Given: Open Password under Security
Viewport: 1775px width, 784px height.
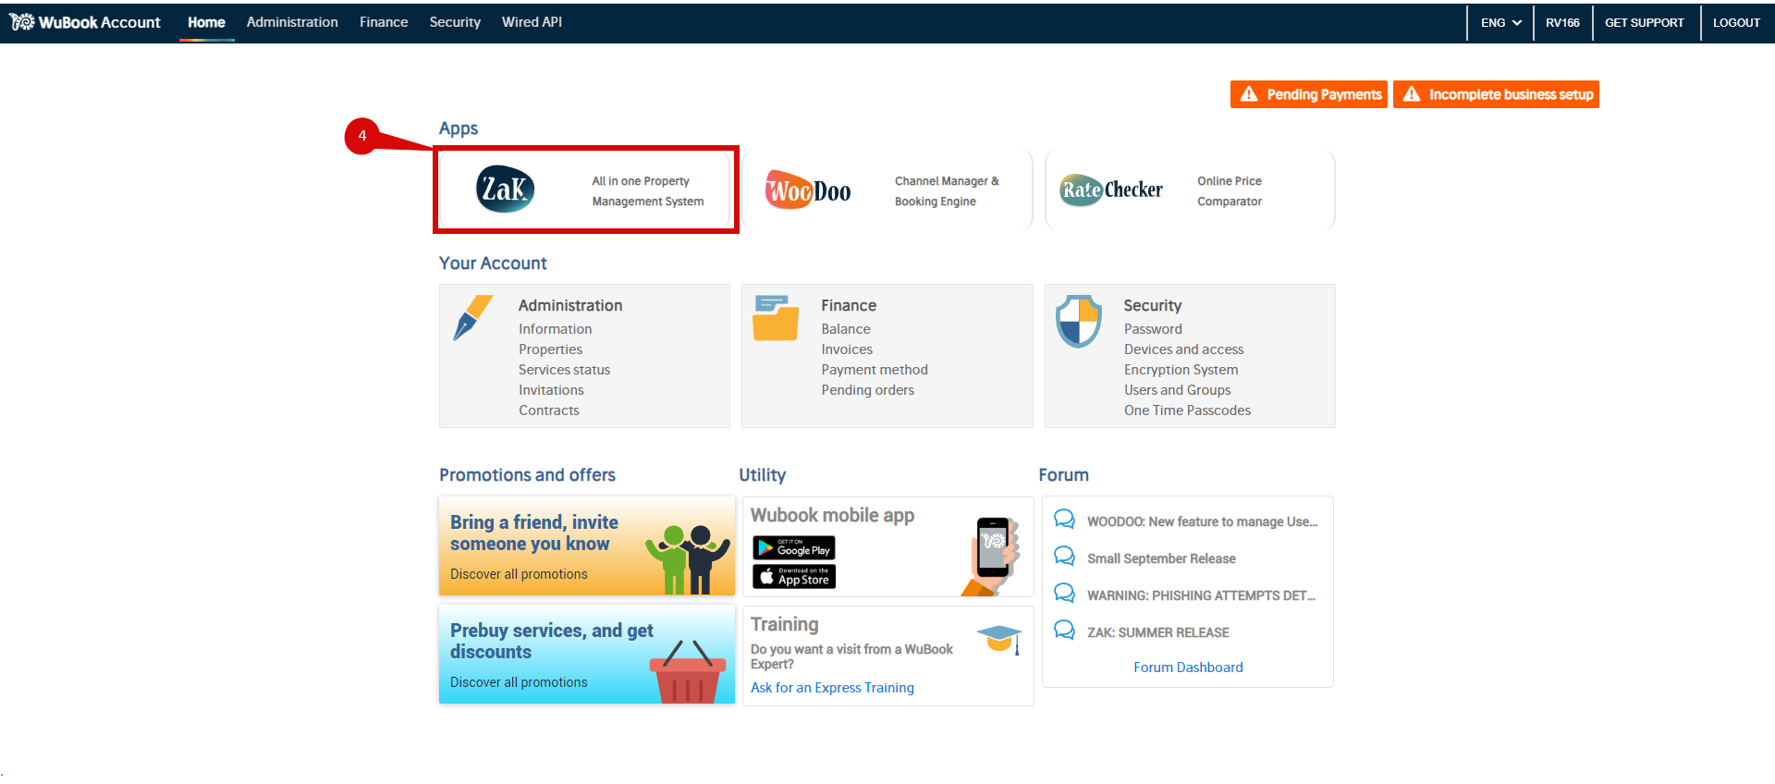Looking at the screenshot, I should (1153, 329).
